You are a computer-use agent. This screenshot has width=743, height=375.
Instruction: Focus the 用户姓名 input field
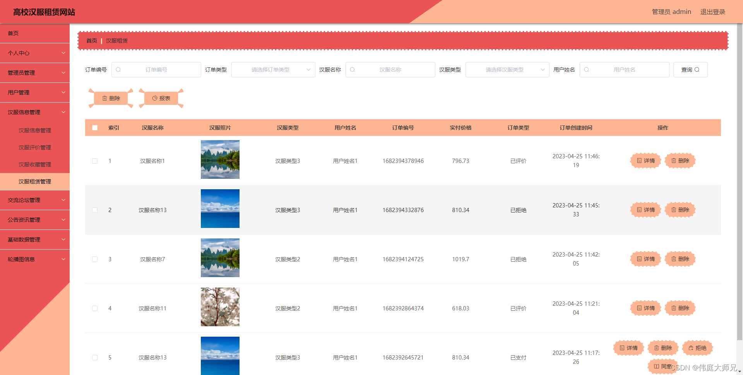pos(625,70)
